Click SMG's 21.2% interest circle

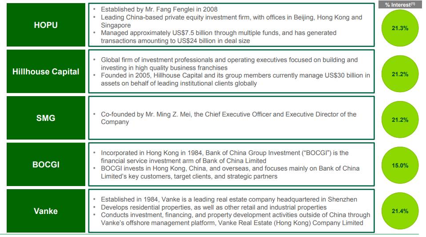tap(400, 120)
